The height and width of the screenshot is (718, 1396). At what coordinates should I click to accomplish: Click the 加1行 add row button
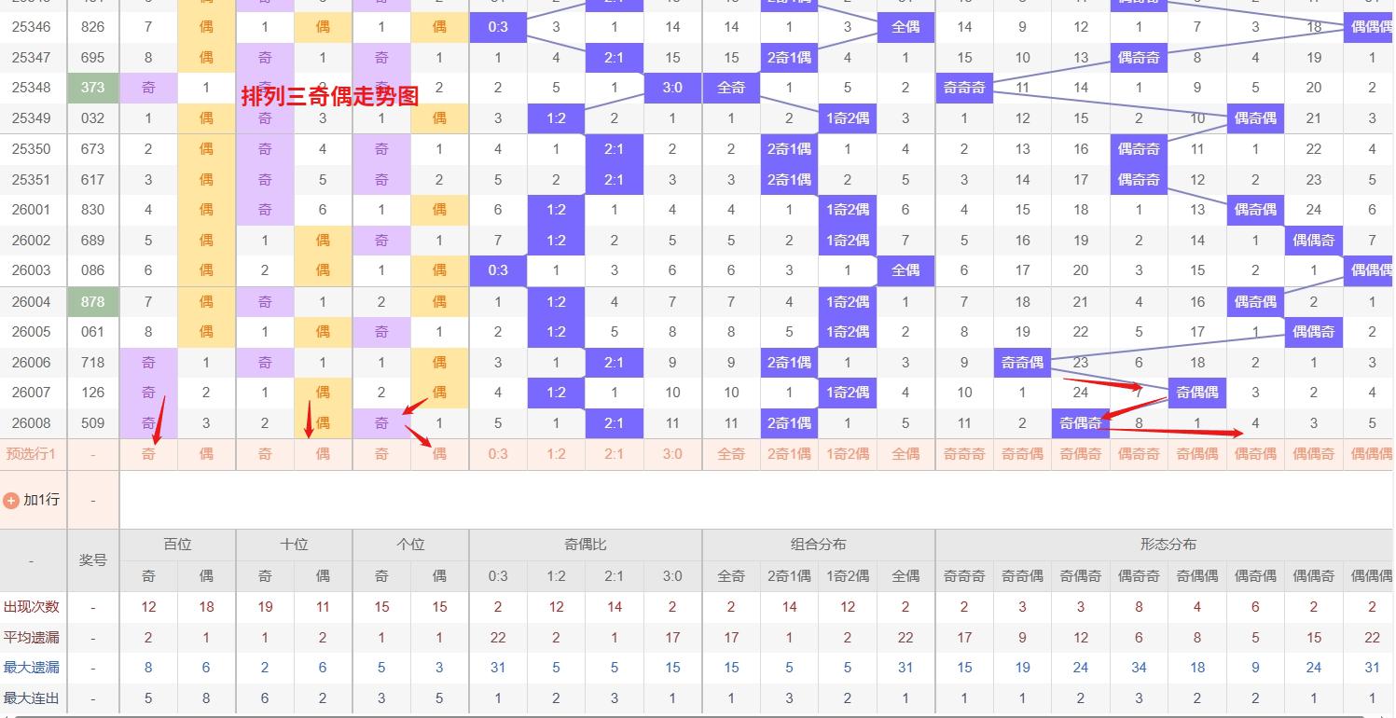tap(40, 501)
